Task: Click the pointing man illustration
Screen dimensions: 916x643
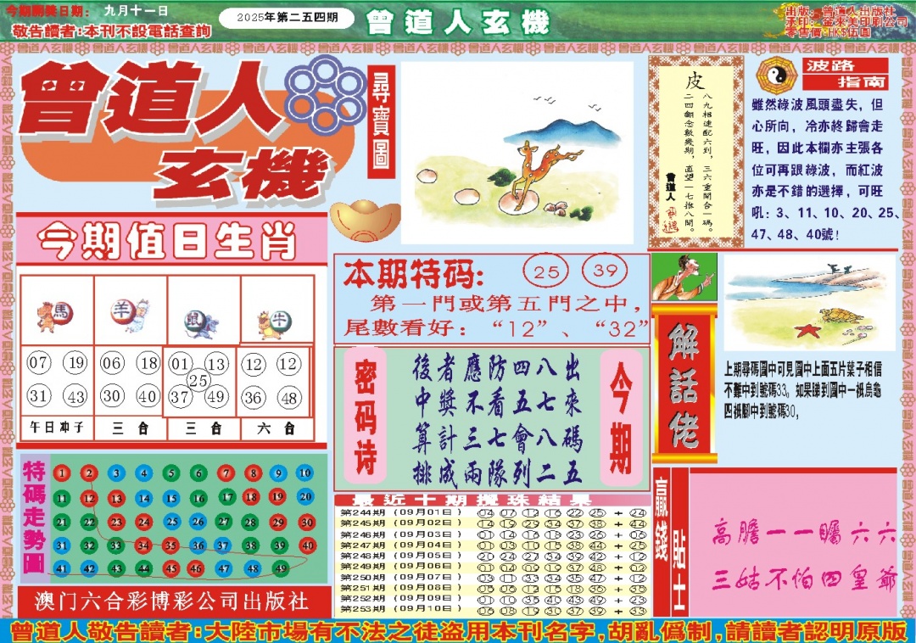Action: coord(684,277)
